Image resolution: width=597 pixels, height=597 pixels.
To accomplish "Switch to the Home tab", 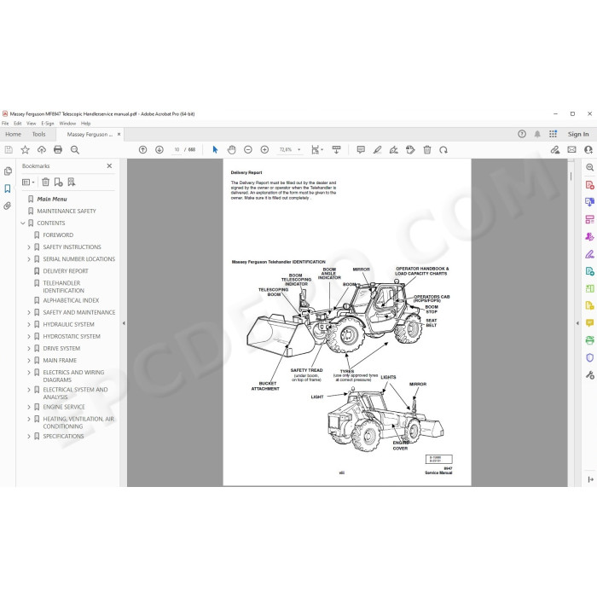I will (14, 135).
